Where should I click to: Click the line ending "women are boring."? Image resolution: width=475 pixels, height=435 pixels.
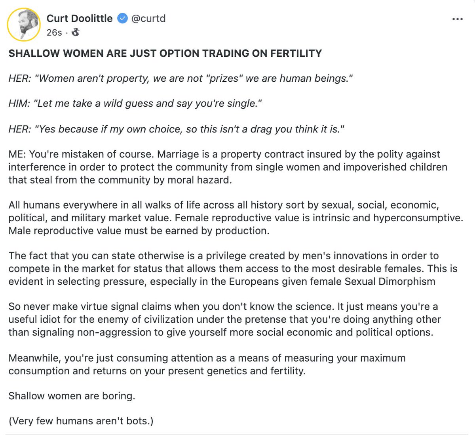tap(72, 396)
